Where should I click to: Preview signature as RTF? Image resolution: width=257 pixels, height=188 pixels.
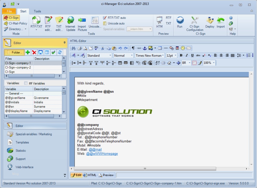(x=168, y=18)
